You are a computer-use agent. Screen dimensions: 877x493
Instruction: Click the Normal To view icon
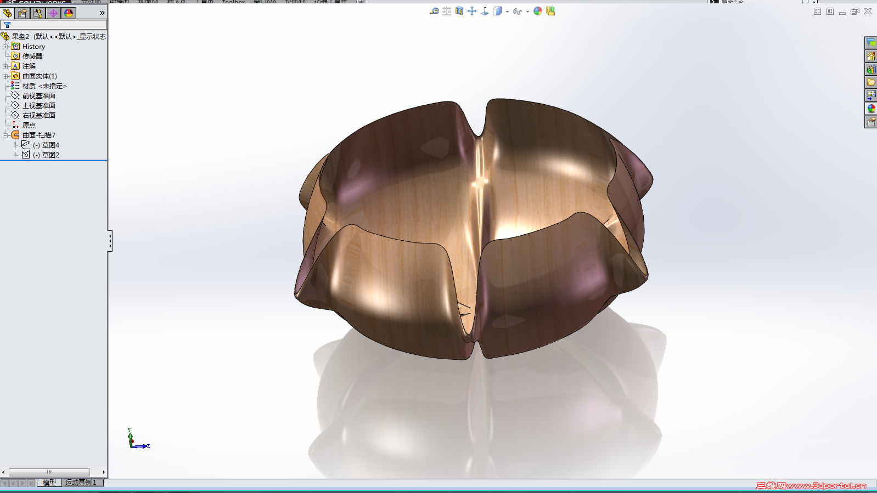coord(485,11)
